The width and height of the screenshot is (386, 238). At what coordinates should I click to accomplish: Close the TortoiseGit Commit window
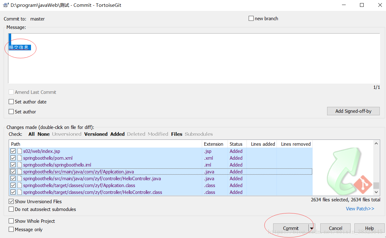click(x=380, y=5)
